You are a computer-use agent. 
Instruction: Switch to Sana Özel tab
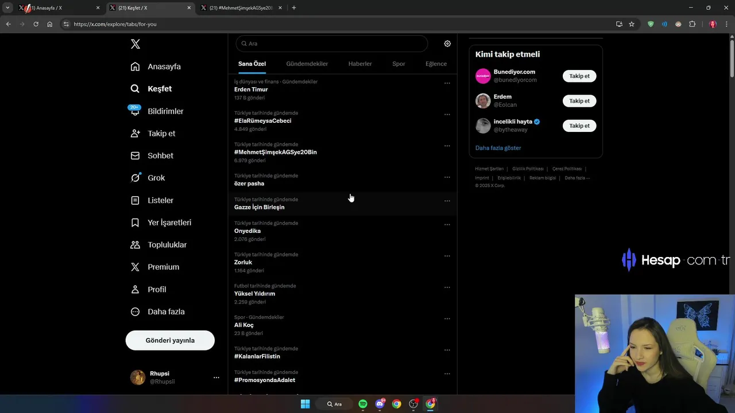[x=252, y=64]
